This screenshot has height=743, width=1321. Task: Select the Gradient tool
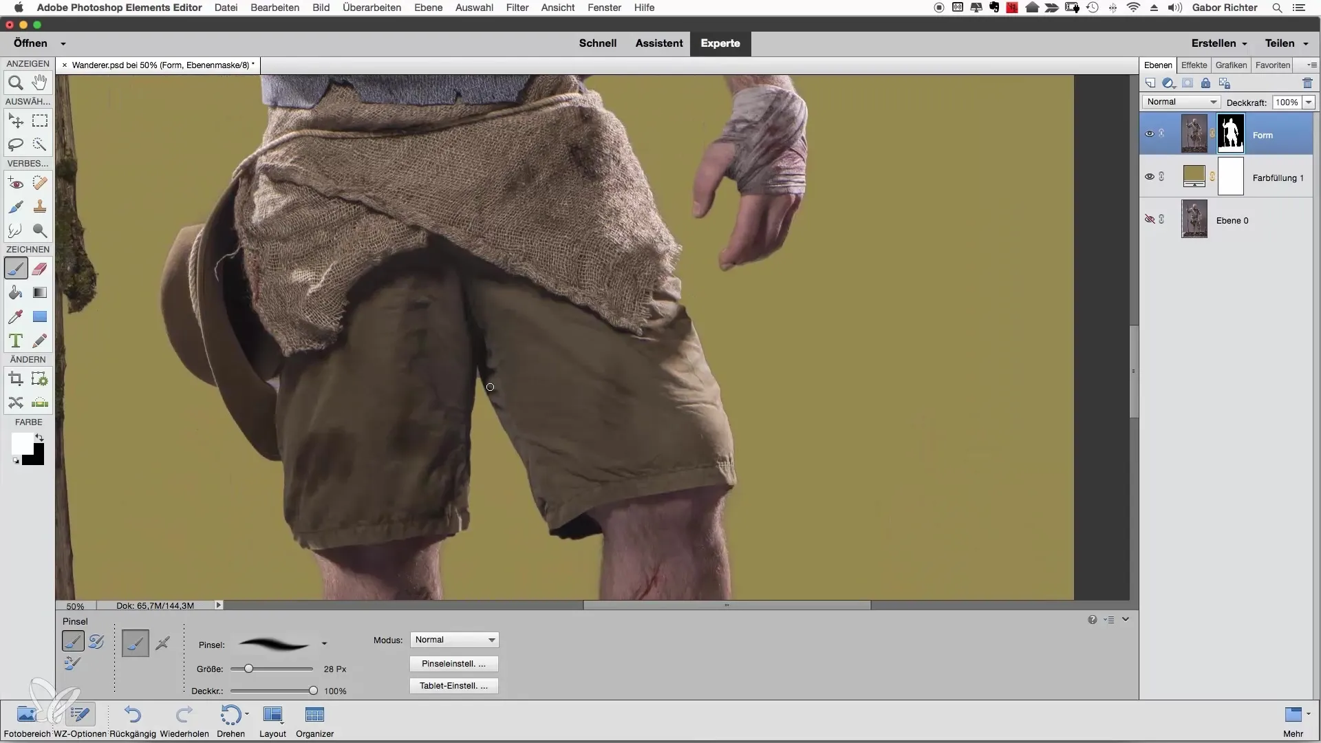tap(40, 292)
